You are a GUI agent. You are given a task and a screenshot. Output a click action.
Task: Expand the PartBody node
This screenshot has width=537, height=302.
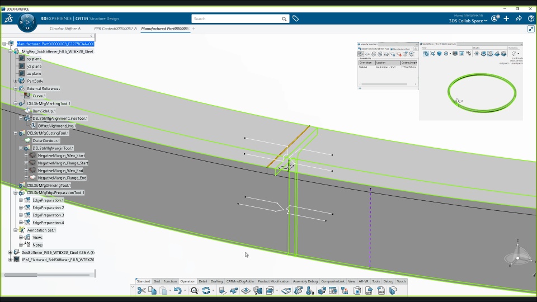16,81
